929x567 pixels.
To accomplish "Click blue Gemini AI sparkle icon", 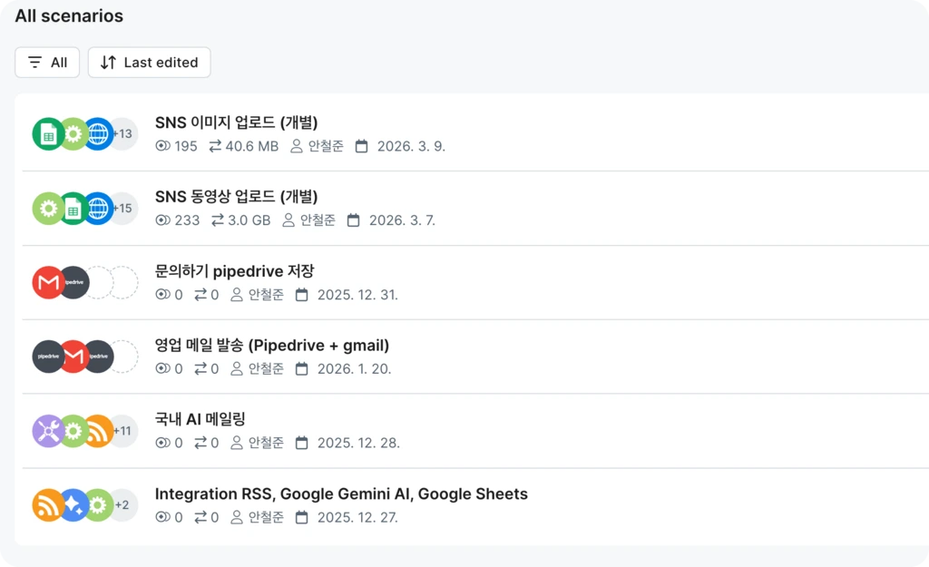I will [73, 505].
